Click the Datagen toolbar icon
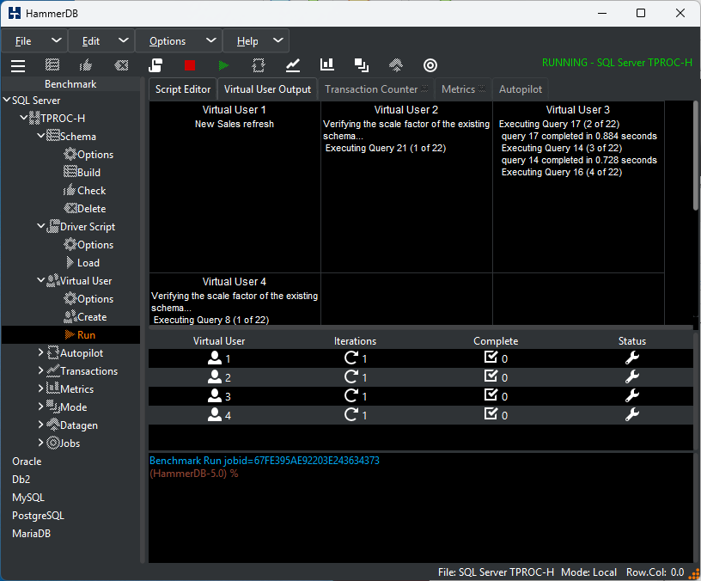This screenshot has width=701, height=581. click(396, 65)
